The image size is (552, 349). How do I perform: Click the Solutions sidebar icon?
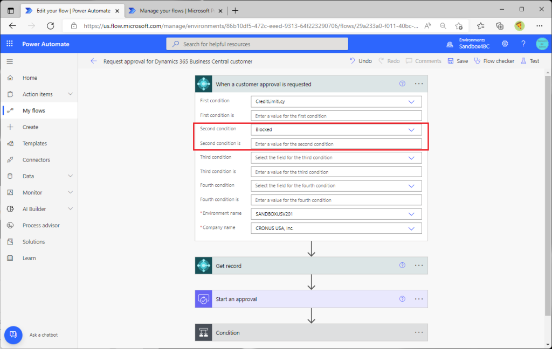click(x=10, y=242)
